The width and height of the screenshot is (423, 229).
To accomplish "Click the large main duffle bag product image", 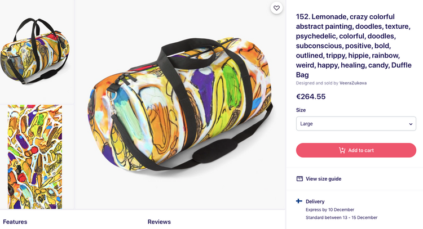I will 179,105.
